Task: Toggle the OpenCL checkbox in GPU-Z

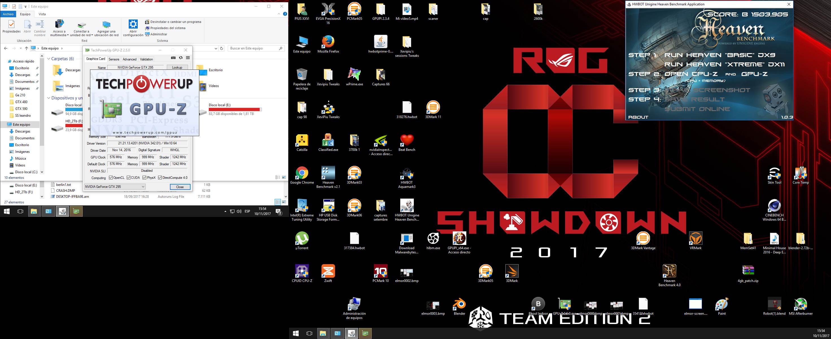Action: 111,178
